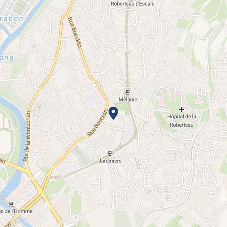The height and width of the screenshot is (227, 227).
Task: Click the yellow road junction near Droits de l'Homme
Action: tap(41, 193)
